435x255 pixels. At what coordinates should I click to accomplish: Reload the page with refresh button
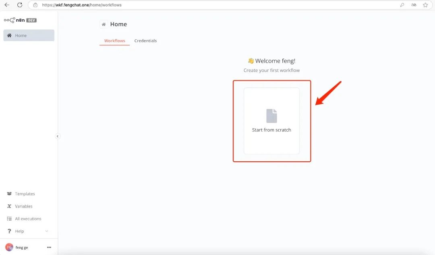click(20, 5)
